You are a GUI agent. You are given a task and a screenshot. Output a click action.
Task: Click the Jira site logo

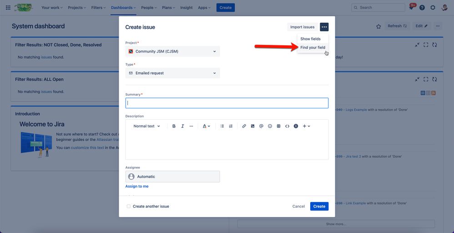pyautogui.click(x=23, y=8)
